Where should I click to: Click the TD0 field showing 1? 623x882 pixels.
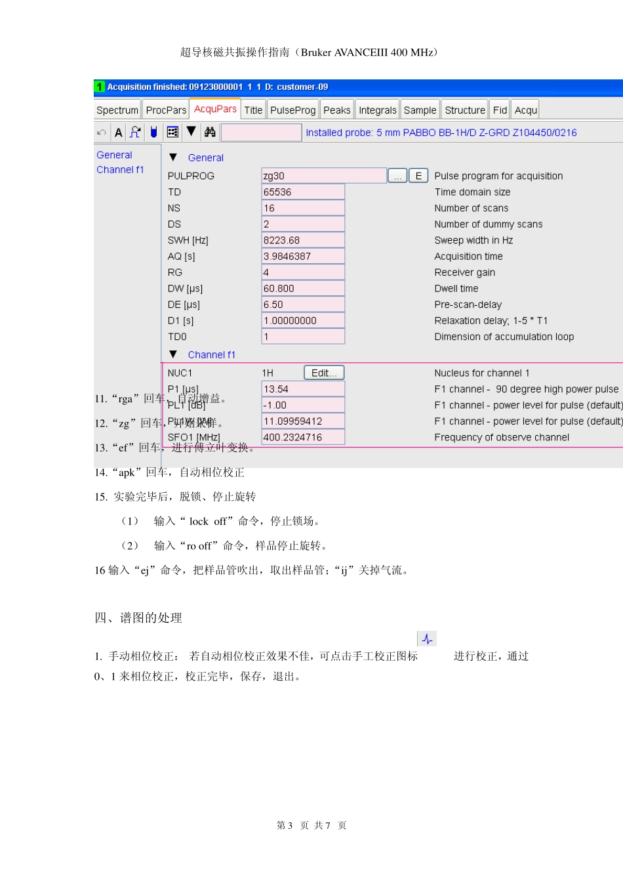pos(303,337)
